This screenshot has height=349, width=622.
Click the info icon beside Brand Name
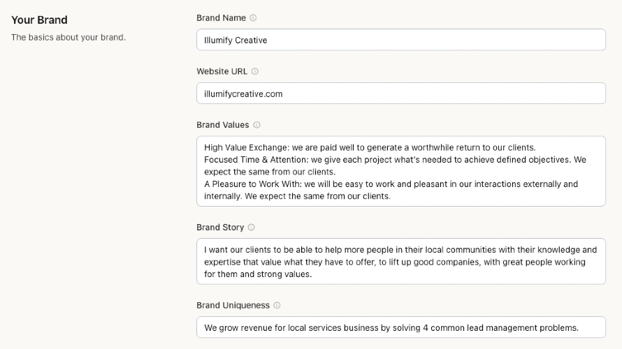click(253, 18)
